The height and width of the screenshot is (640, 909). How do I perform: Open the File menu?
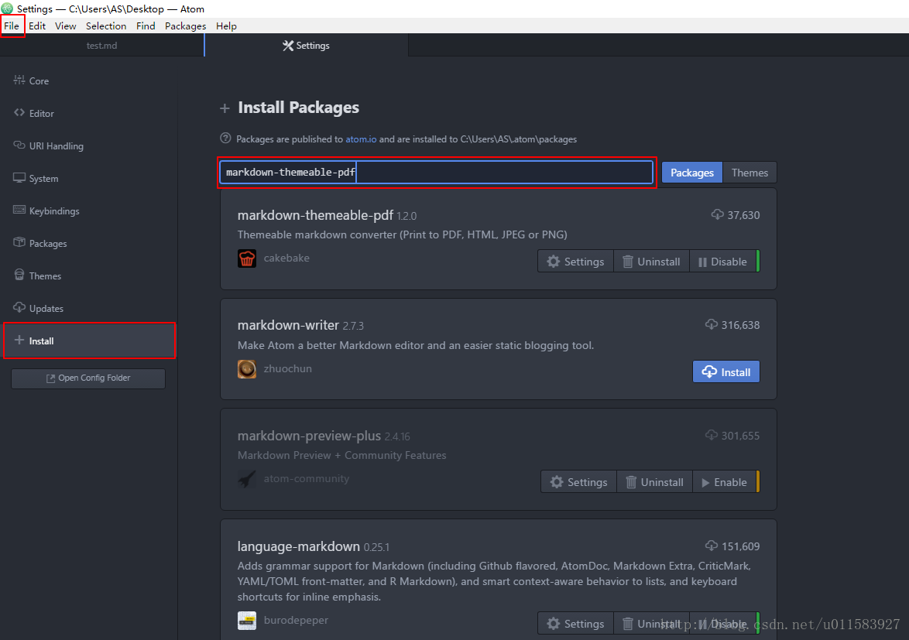point(12,26)
